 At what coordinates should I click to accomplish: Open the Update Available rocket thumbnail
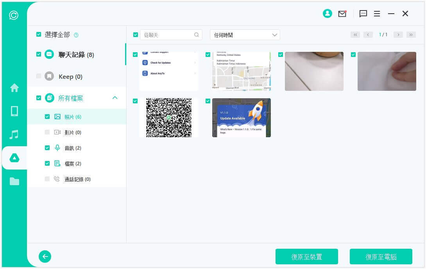(x=242, y=118)
